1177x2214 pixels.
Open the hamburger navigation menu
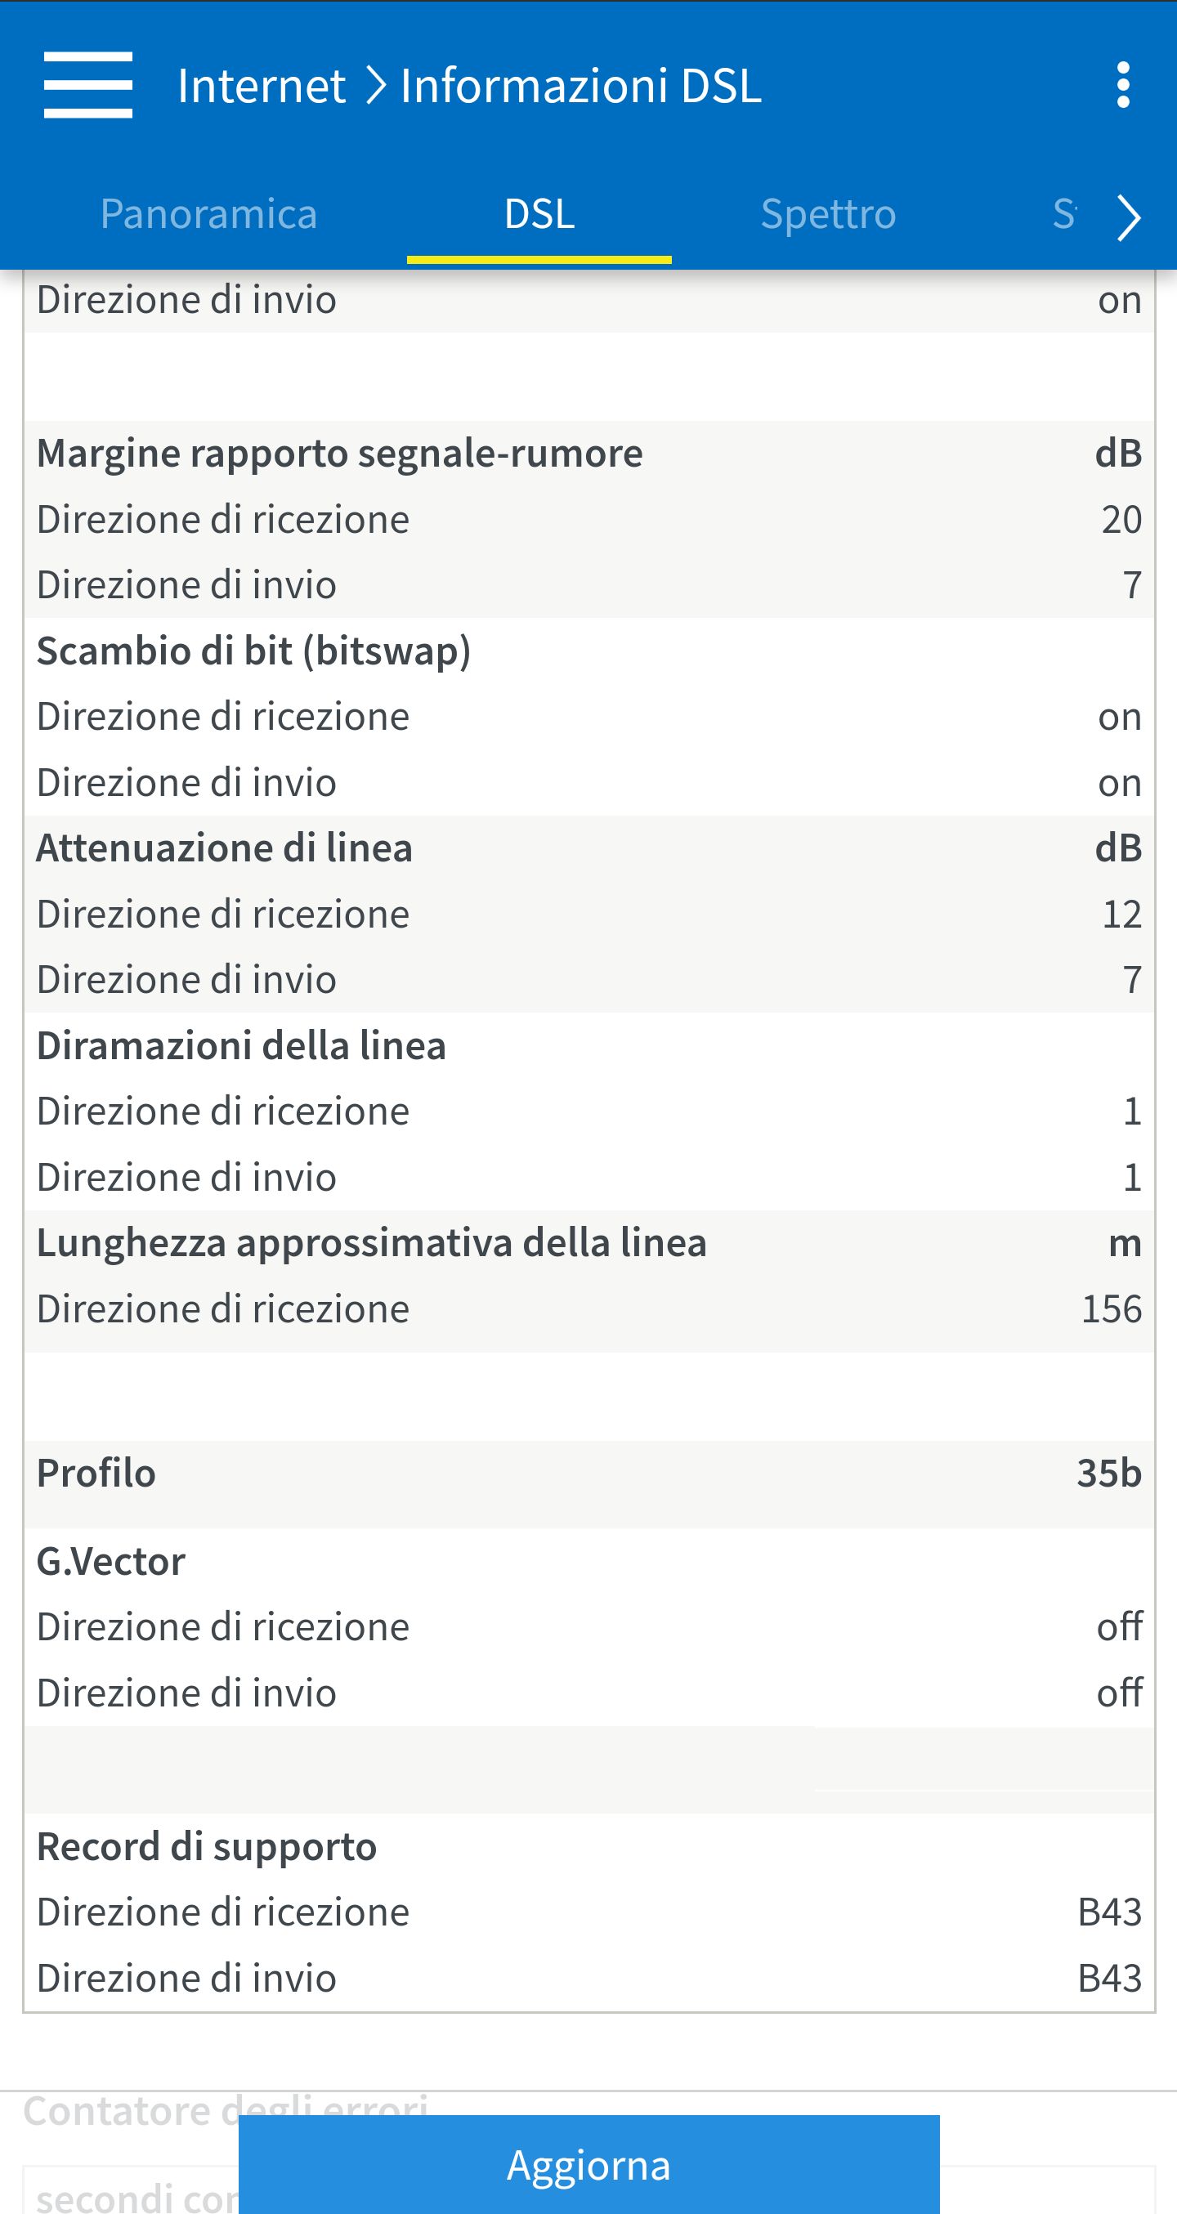click(x=87, y=85)
